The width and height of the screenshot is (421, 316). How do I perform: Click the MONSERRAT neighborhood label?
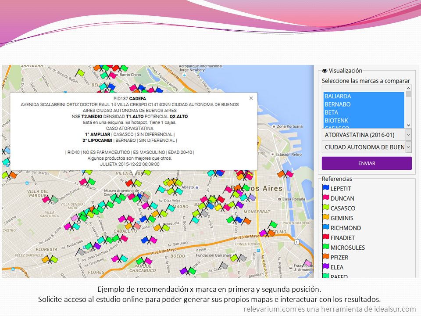(x=257, y=212)
